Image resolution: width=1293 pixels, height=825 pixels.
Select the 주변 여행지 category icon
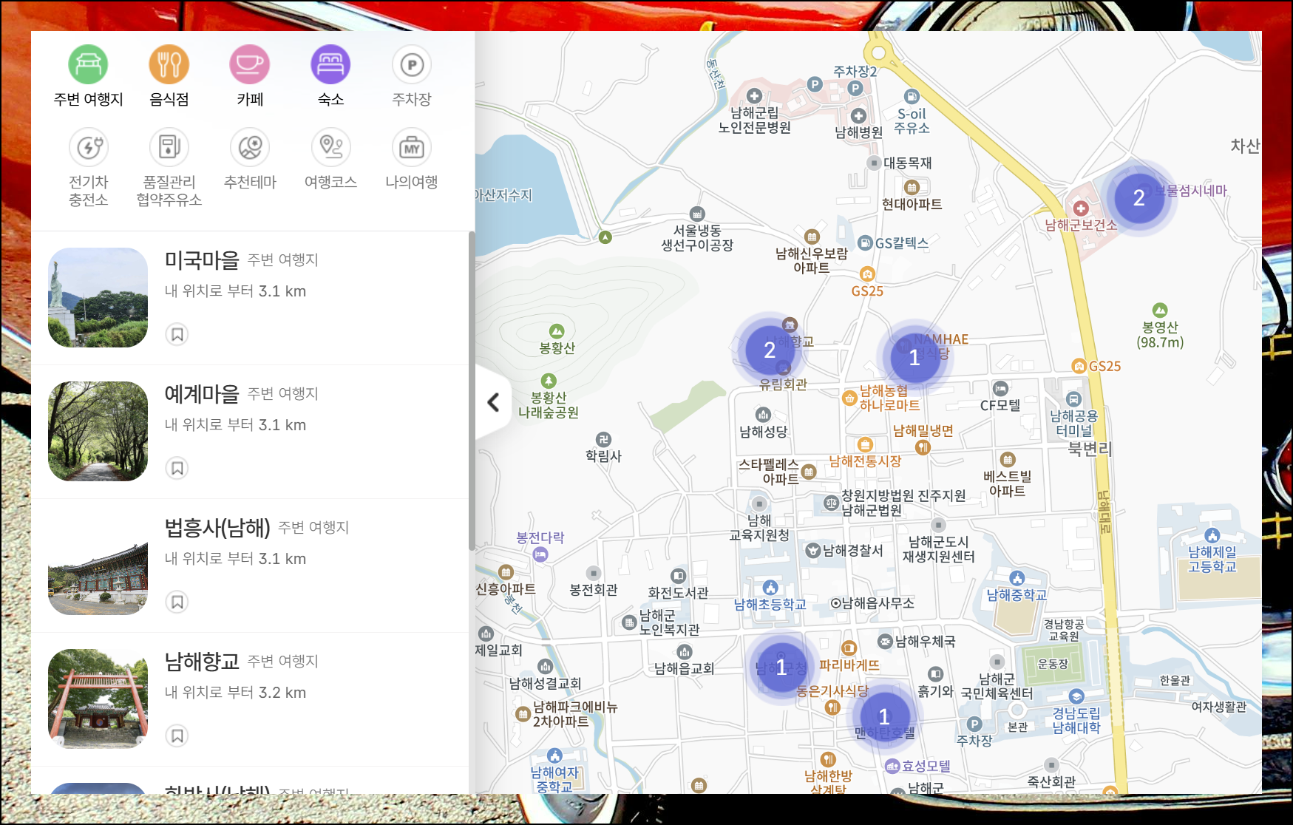(88, 64)
